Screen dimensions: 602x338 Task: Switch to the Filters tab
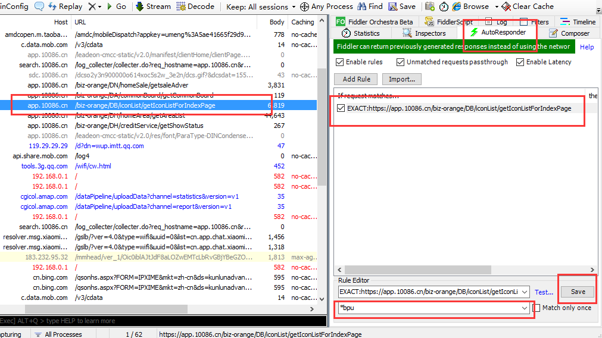point(534,22)
